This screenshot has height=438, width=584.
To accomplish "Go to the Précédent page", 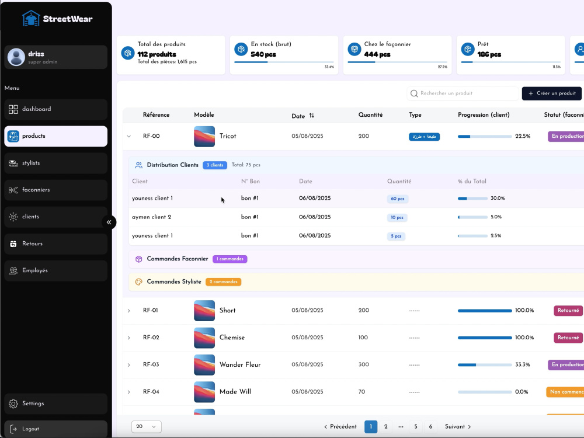I will [x=340, y=427].
